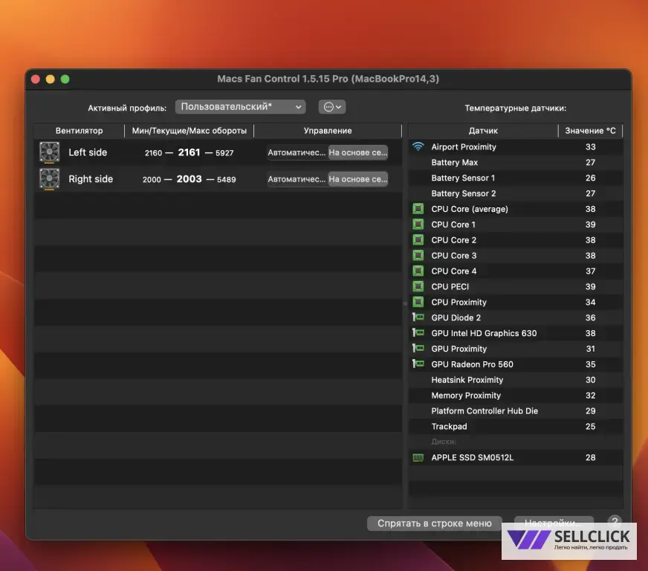Click the Left side min speed 2160

pyautogui.click(x=153, y=153)
